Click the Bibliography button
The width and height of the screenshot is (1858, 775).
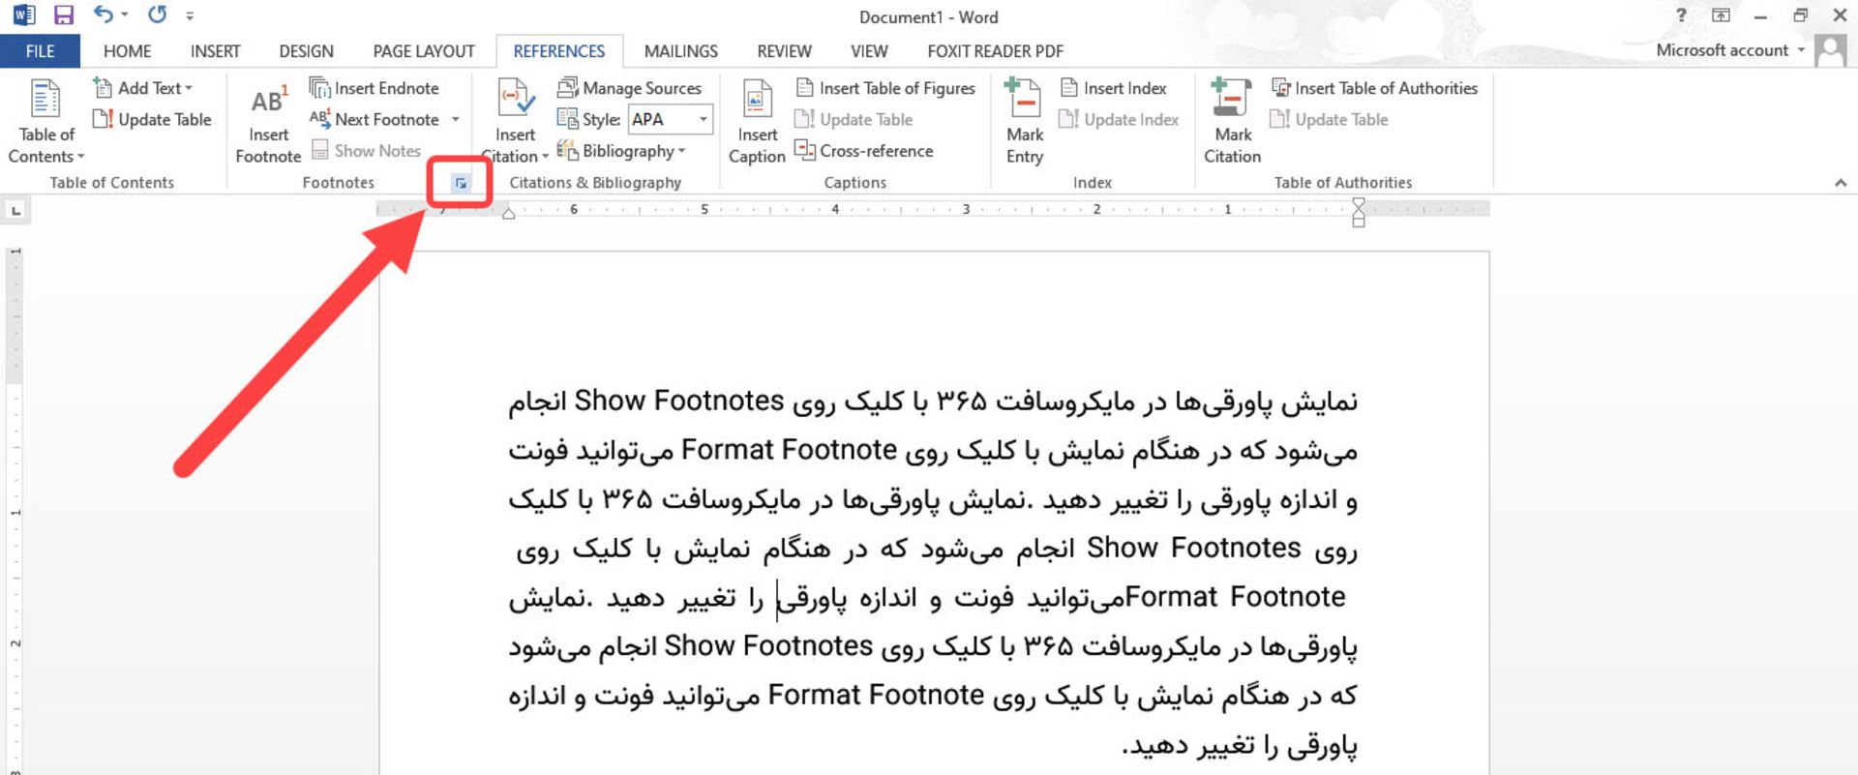pos(621,151)
